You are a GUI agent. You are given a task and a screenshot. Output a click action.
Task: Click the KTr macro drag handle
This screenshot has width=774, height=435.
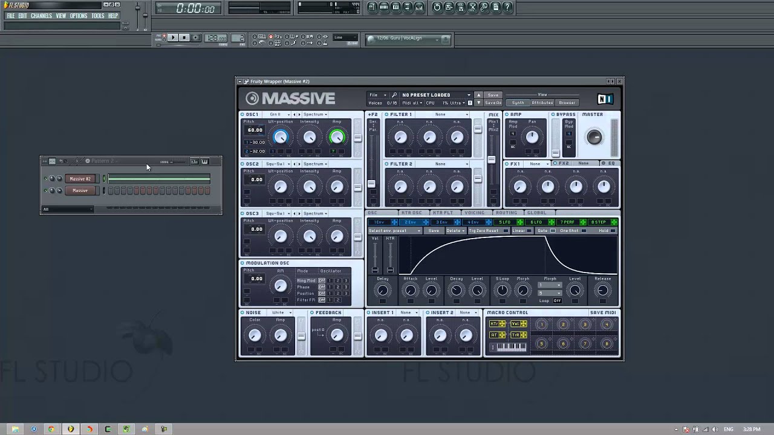[502, 324]
